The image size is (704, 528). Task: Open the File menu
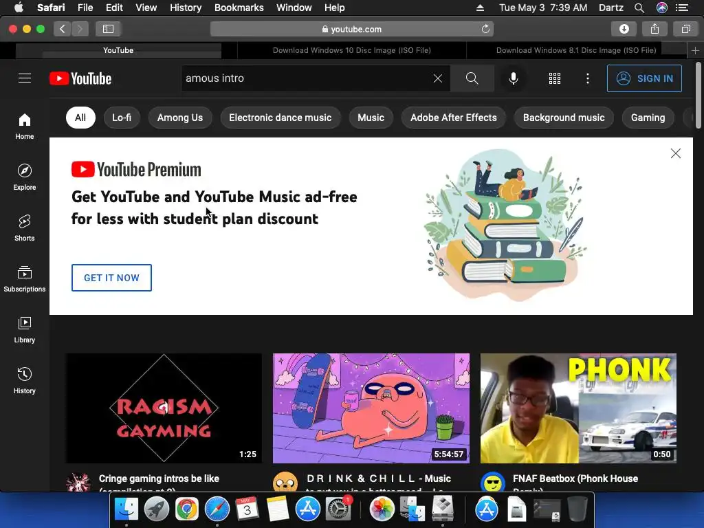pyautogui.click(x=85, y=8)
